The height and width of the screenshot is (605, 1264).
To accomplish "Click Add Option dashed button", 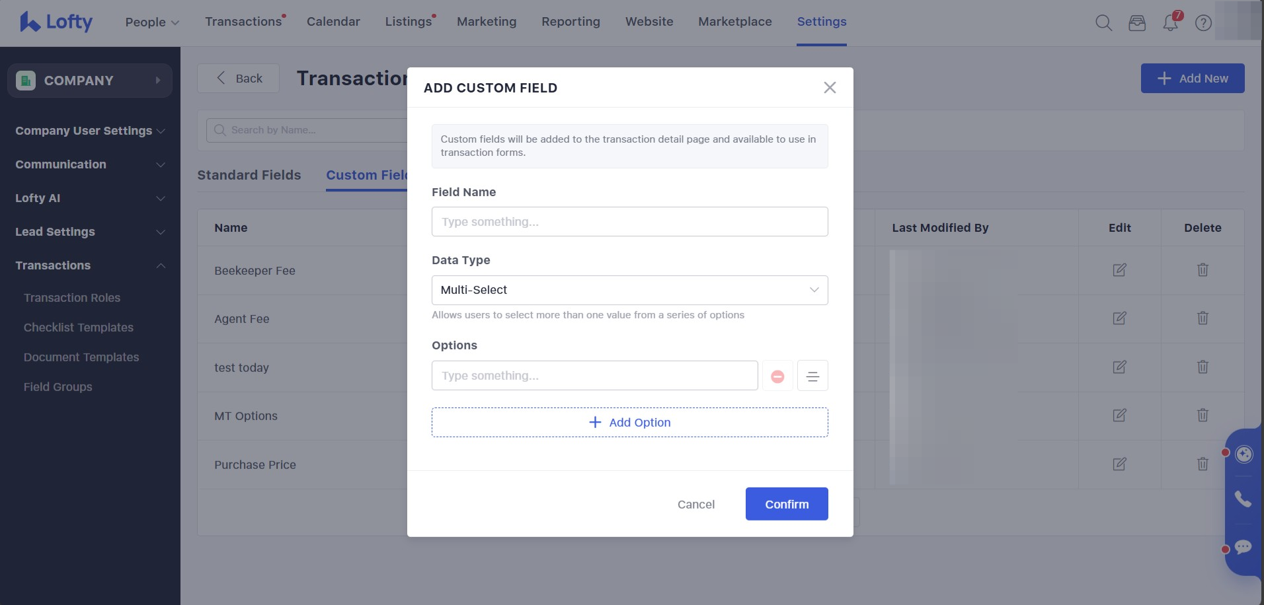I will pos(629,423).
